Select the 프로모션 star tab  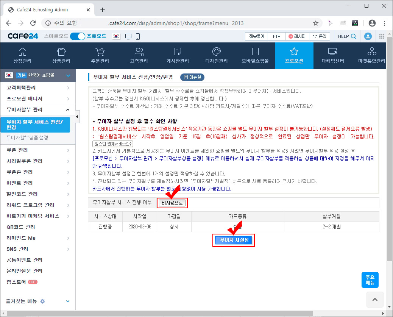[x=294, y=55]
